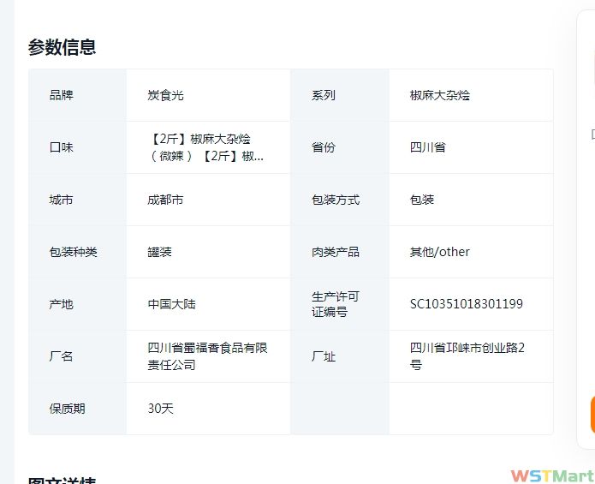Viewport: 595px width, 484px height.
Task: Click the province value 四川省
Action: point(427,147)
